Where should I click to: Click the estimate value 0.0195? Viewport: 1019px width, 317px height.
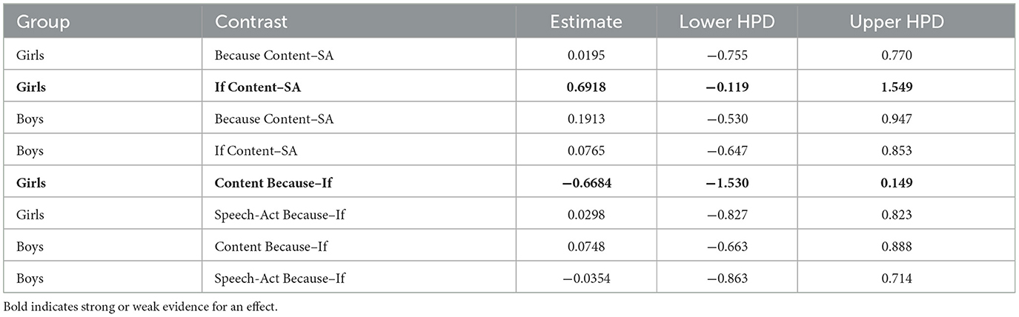(585, 55)
